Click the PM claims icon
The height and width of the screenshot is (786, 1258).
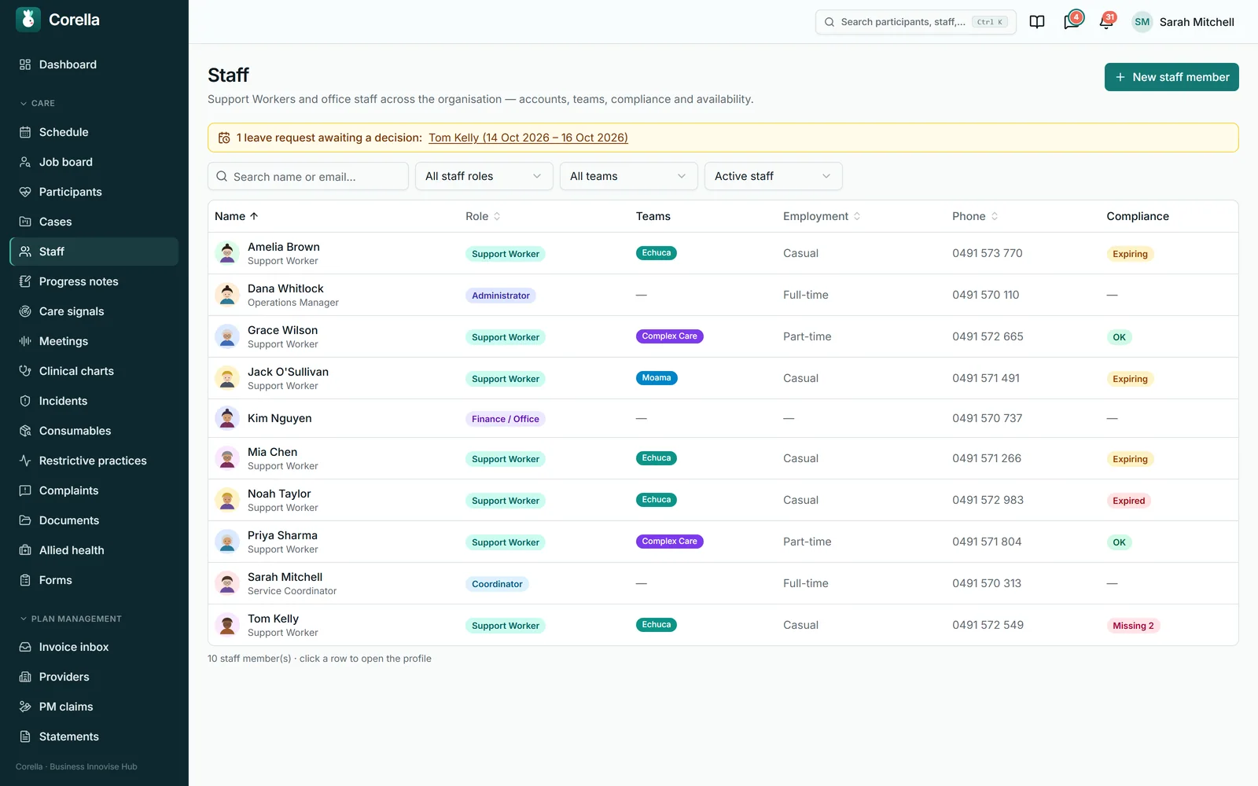[25, 707]
